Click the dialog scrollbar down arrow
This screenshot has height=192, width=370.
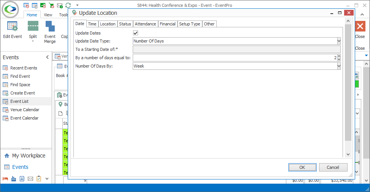coord(348,154)
